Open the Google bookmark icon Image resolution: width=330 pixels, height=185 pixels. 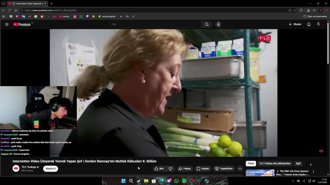tap(36, 16)
